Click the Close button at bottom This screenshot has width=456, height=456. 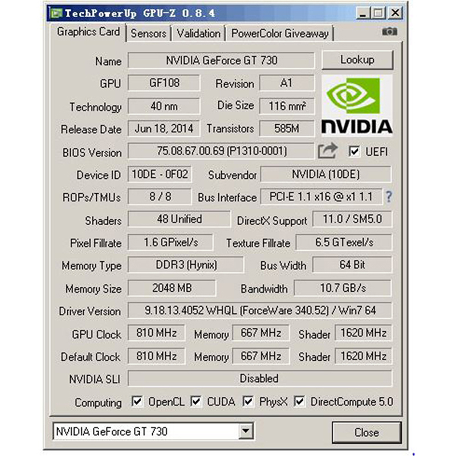coord(366,432)
